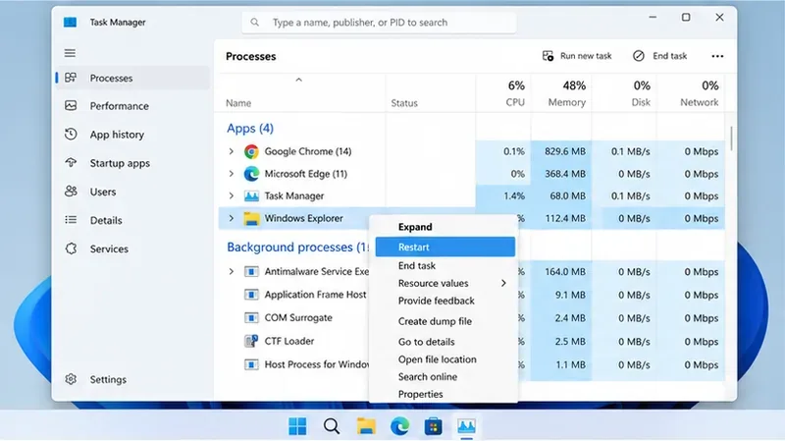Click the App history clock icon

point(71,135)
